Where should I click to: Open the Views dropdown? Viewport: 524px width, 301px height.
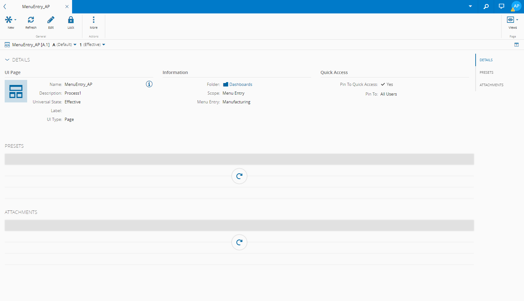[512, 20]
